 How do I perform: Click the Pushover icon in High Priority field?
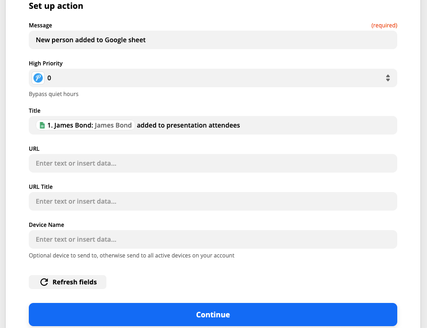click(x=38, y=78)
